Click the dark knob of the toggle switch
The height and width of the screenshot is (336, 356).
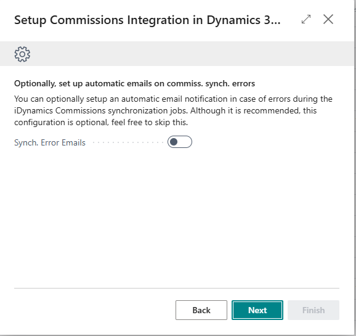tap(174, 142)
